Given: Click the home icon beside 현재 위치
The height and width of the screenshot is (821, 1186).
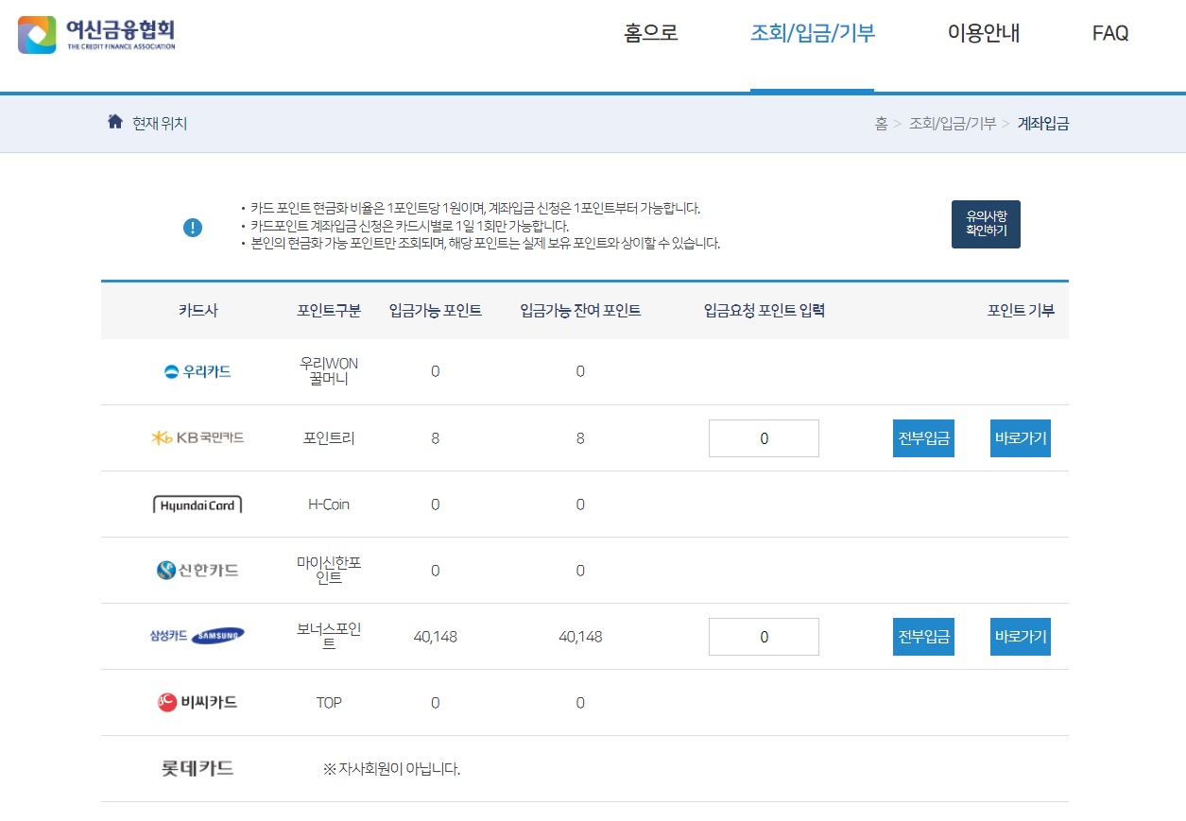Looking at the screenshot, I should click(113, 121).
